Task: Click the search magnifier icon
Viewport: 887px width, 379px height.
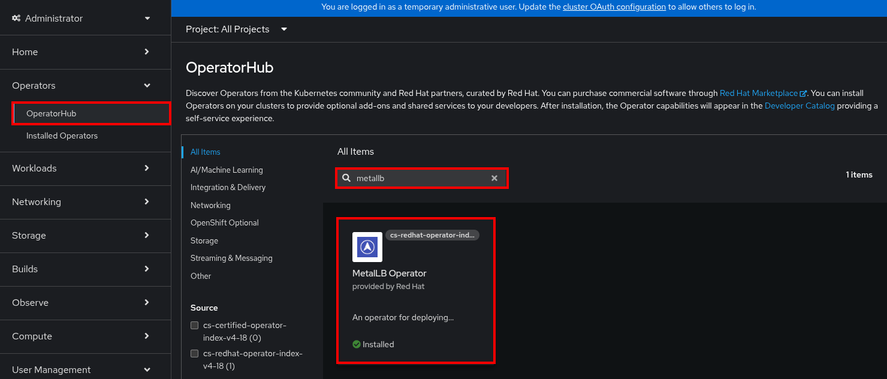Action: pyautogui.click(x=346, y=178)
